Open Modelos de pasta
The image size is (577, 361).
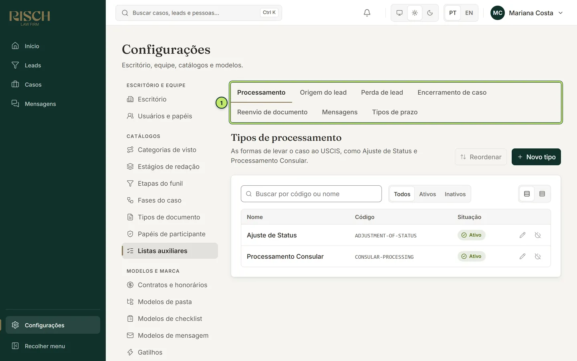[170, 302]
